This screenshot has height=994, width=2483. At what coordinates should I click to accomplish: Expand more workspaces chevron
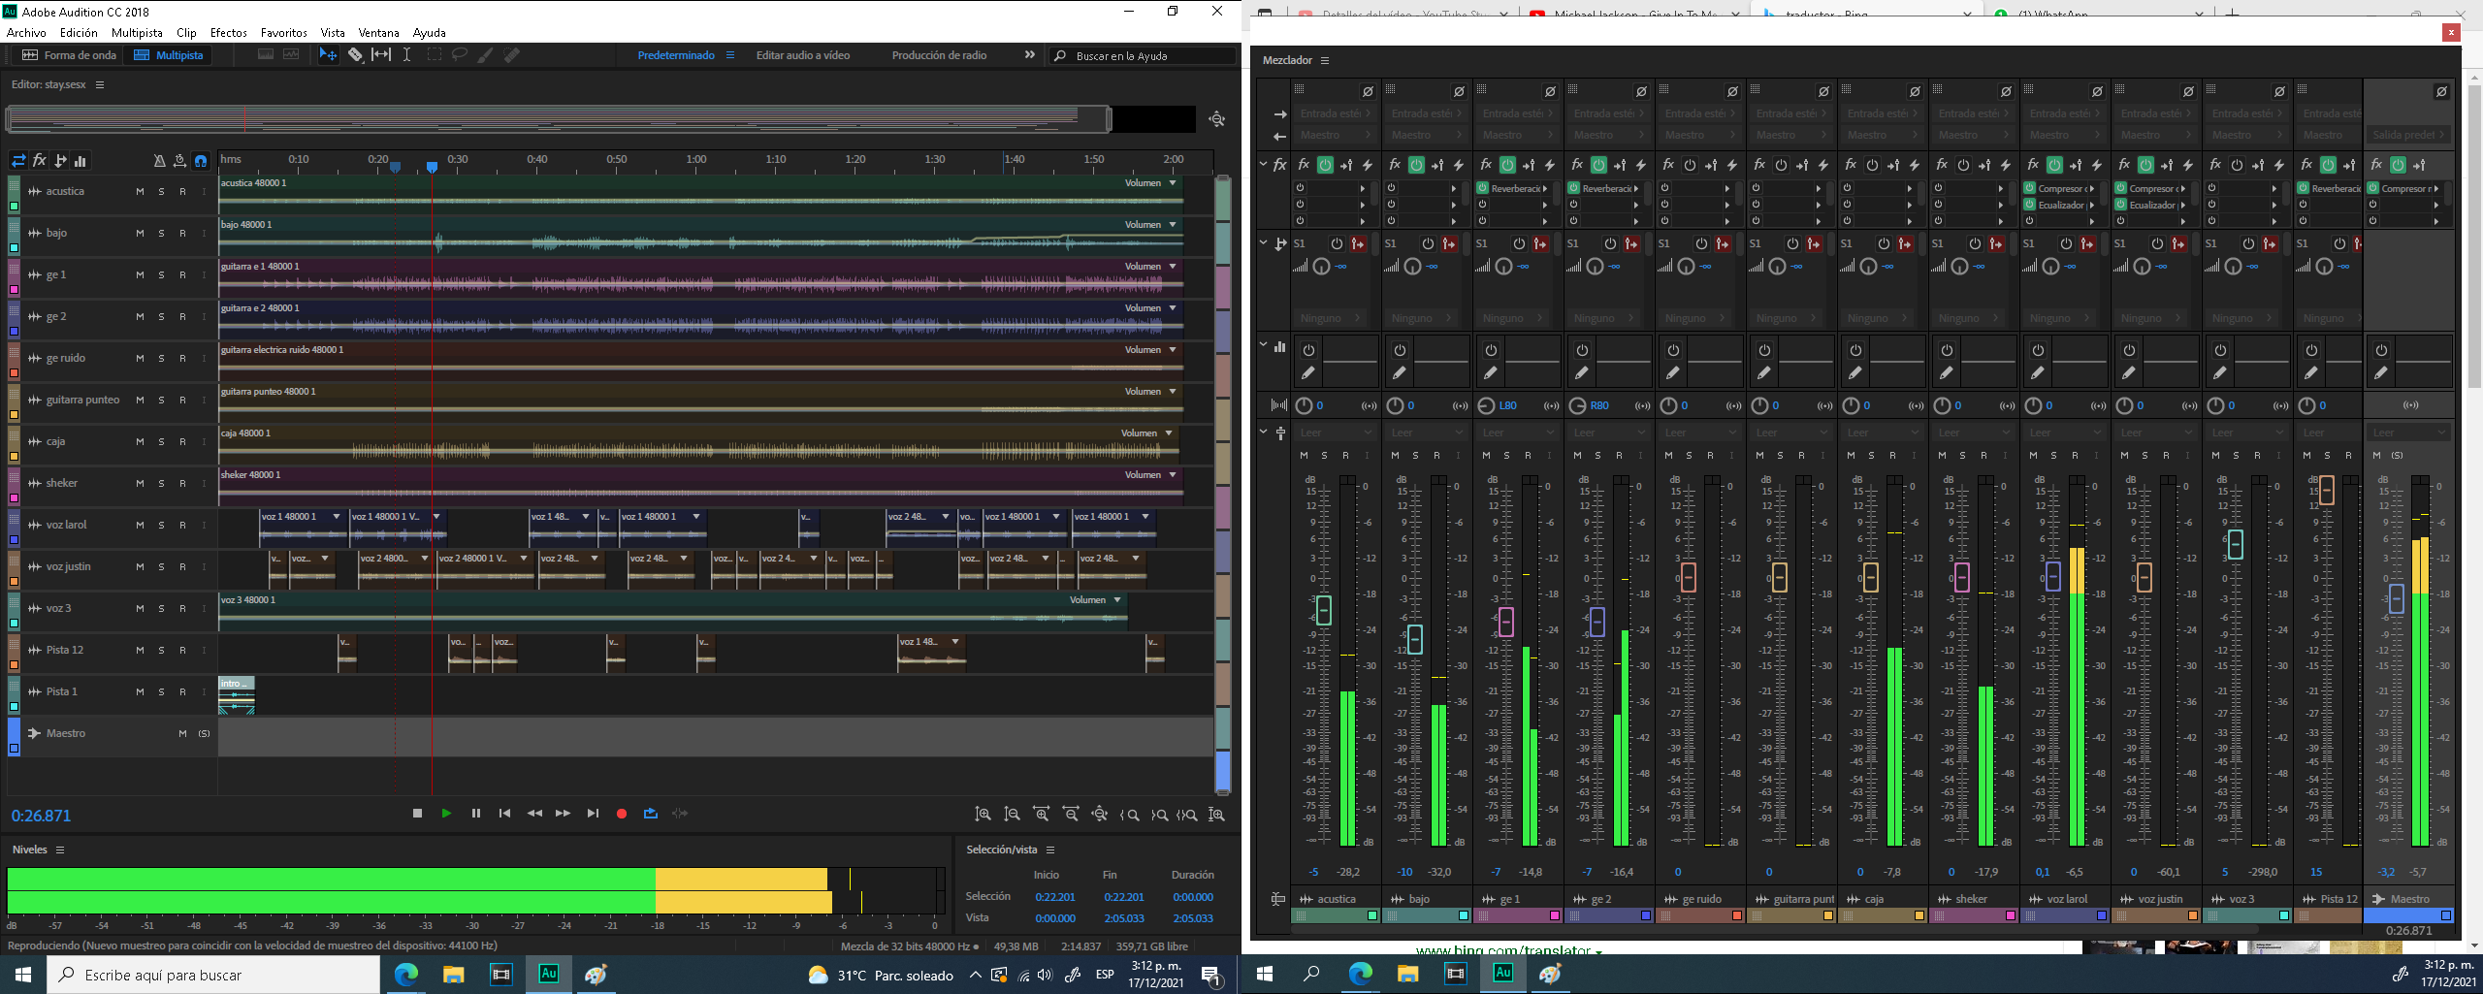click(1030, 55)
